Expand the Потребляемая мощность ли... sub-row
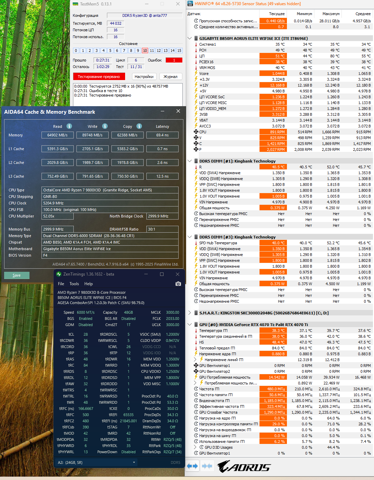The image size is (374, 480). (195, 383)
